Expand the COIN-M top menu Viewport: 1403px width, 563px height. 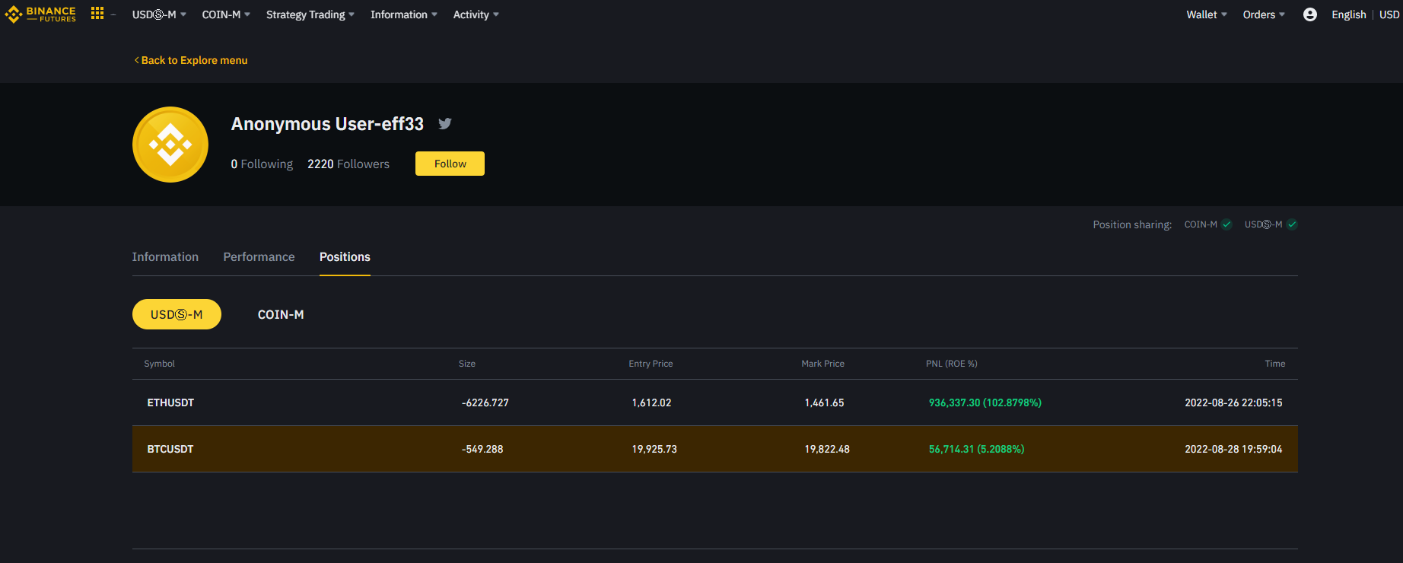click(x=226, y=14)
